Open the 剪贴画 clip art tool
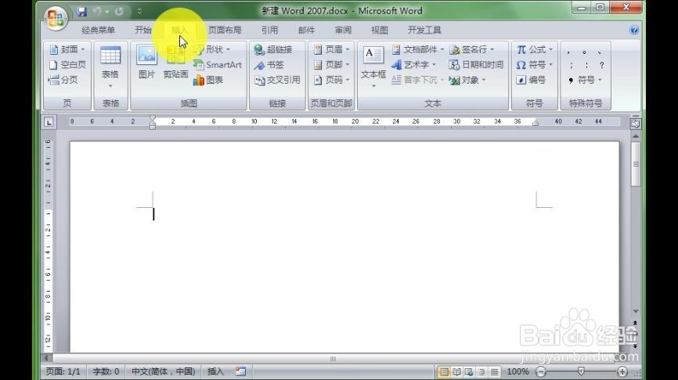Screen dimensions: 678x380 tap(175, 63)
